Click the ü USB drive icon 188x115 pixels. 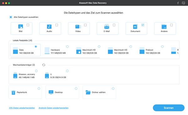point(47,75)
